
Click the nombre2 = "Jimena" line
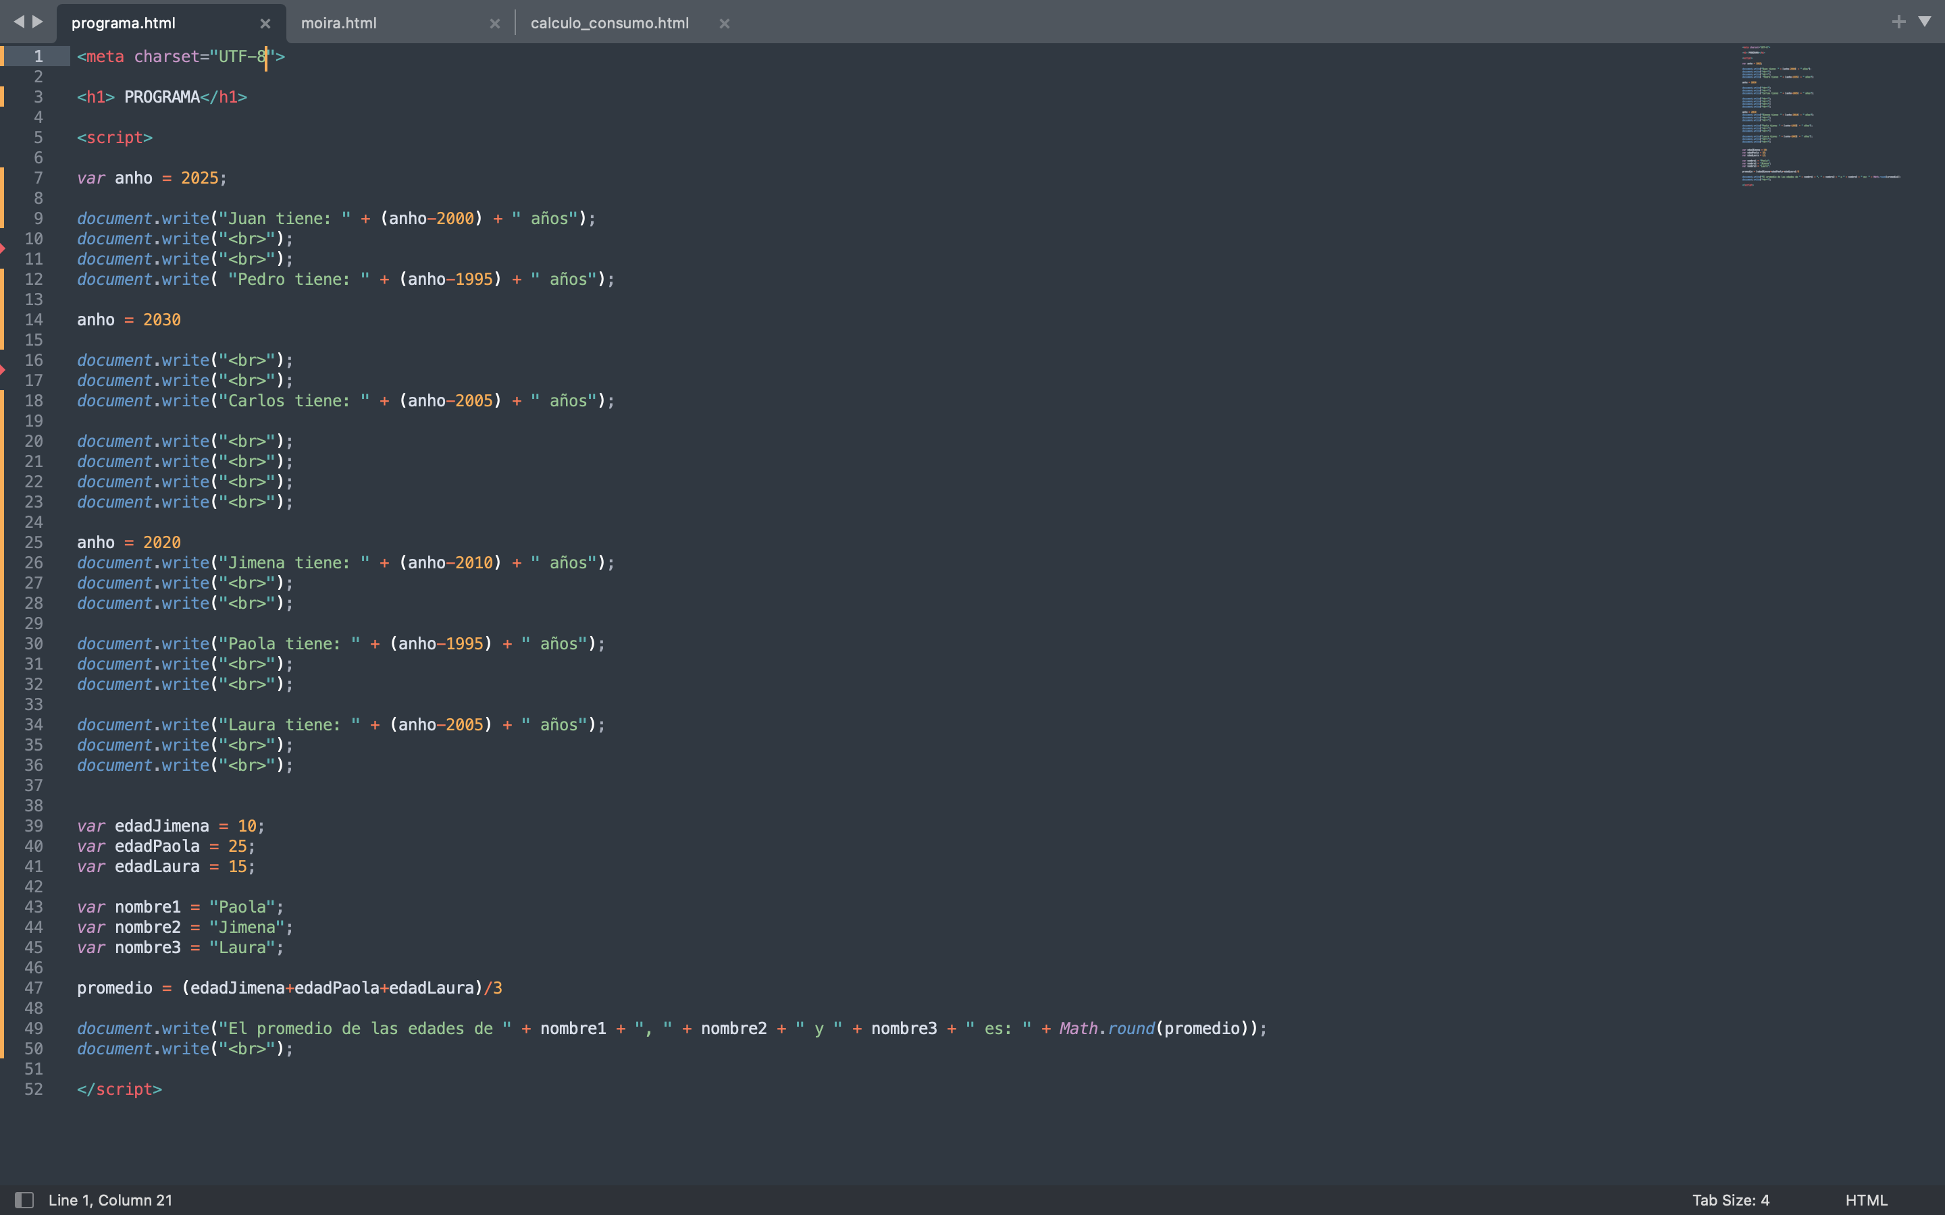pyautogui.click(x=185, y=927)
